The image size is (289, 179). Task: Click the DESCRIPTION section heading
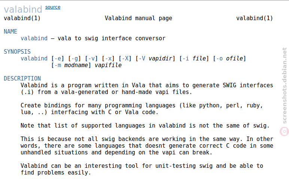pyautogui.click(x=22, y=79)
